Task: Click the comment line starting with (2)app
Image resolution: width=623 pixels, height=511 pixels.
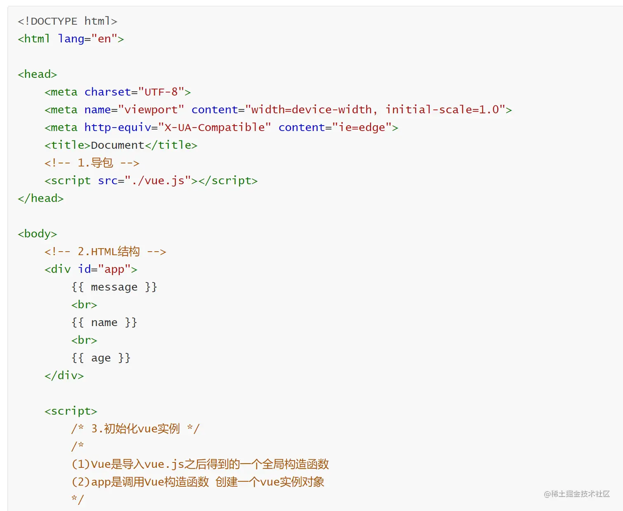Action: pyautogui.click(x=198, y=481)
